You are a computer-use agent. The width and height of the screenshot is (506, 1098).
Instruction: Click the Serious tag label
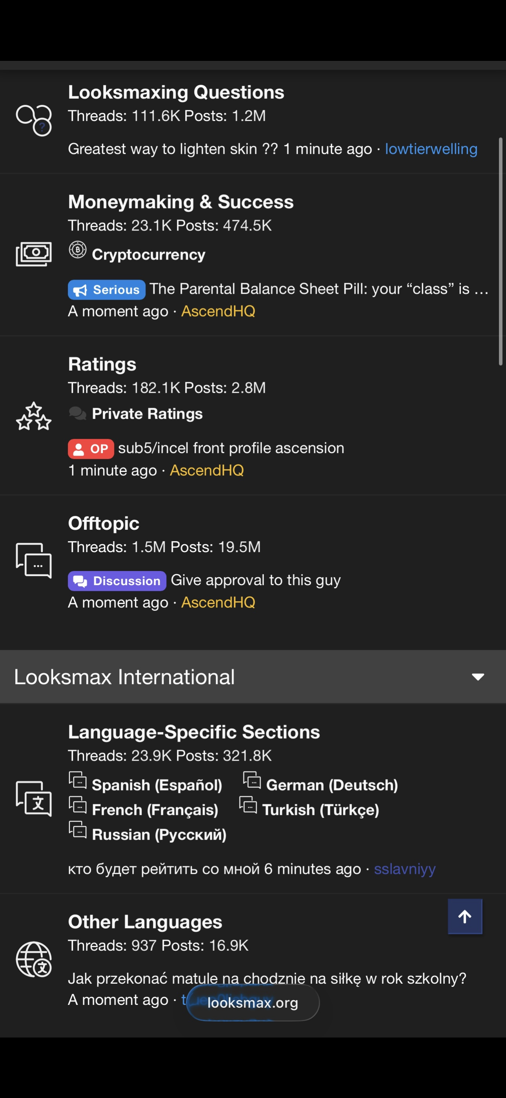coord(106,290)
